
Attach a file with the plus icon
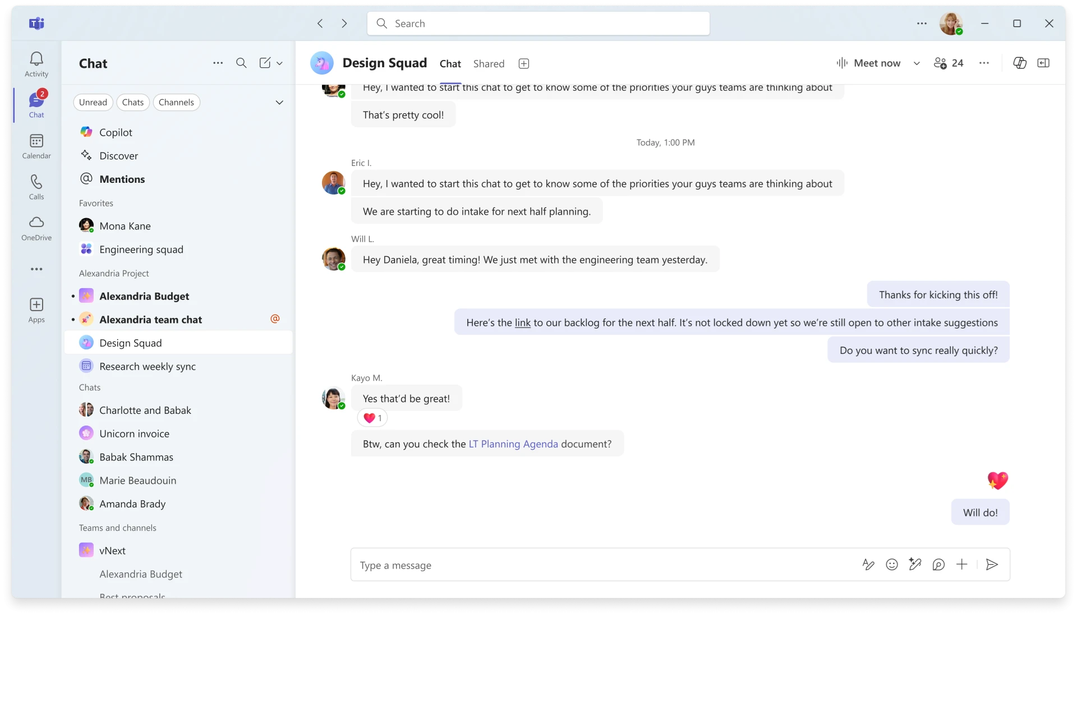pyautogui.click(x=962, y=565)
